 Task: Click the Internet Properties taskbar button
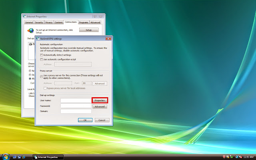[48, 157]
